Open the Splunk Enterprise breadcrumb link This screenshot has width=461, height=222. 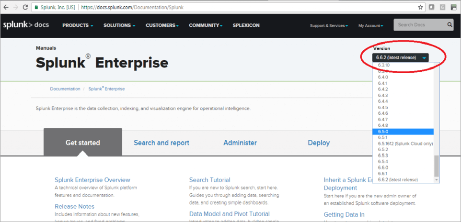pos(106,89)
